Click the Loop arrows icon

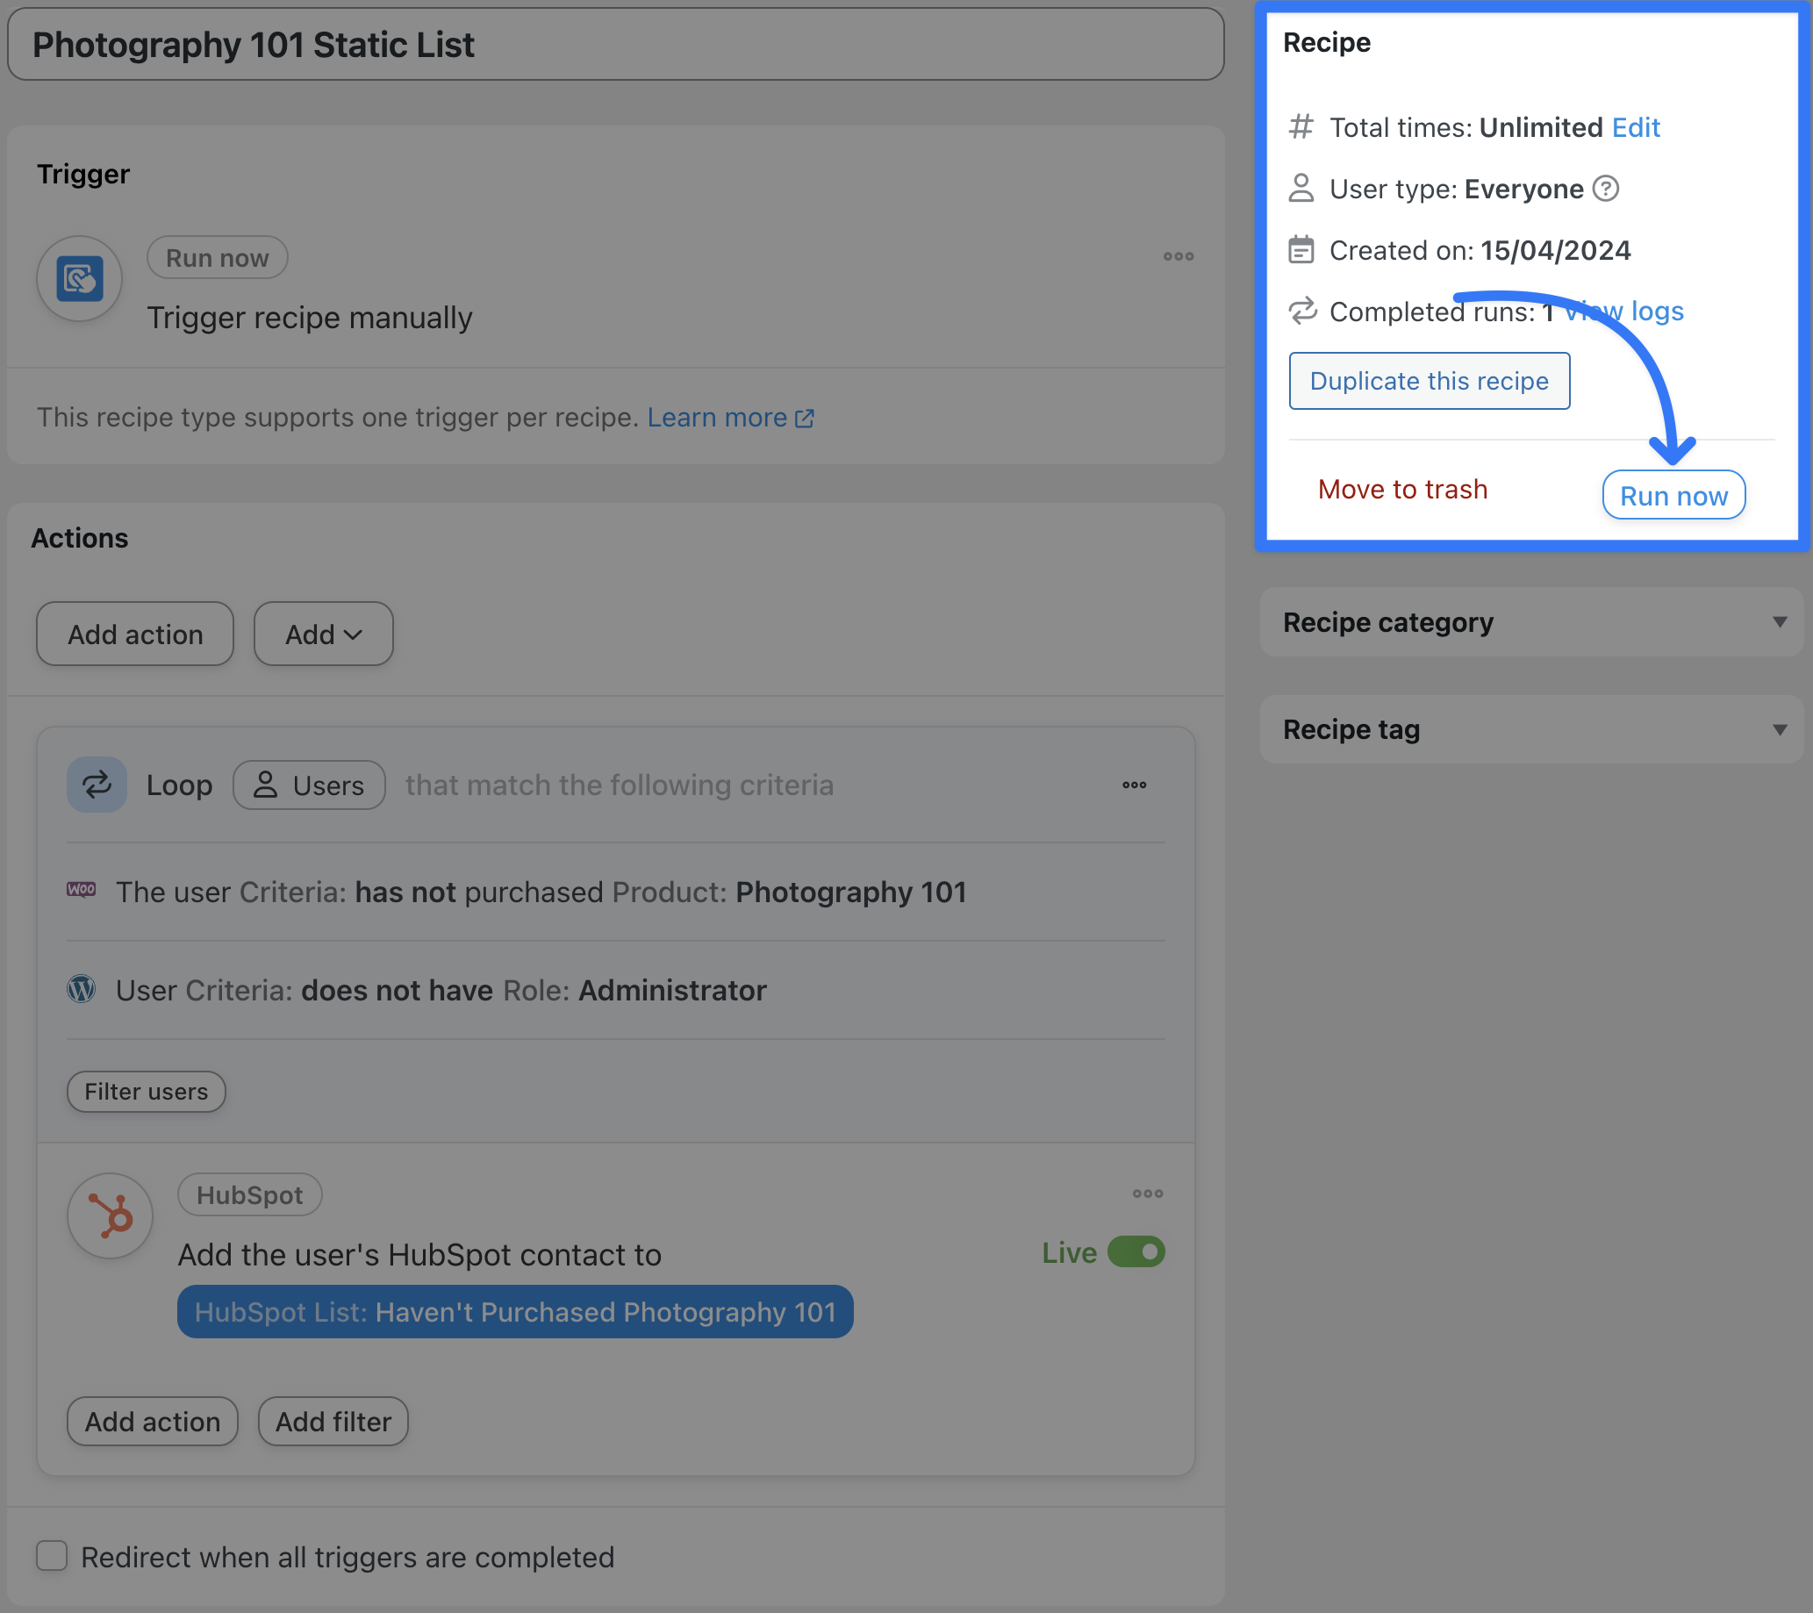tap(97, 785)
